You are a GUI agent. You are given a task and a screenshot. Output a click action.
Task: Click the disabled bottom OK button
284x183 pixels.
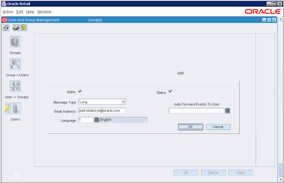[186, 173]
